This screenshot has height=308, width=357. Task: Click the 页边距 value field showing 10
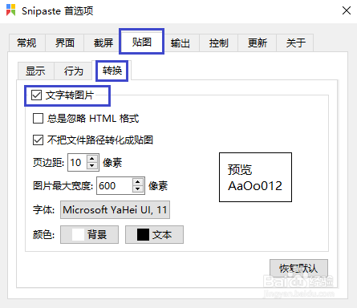click(x=77, y=162)
